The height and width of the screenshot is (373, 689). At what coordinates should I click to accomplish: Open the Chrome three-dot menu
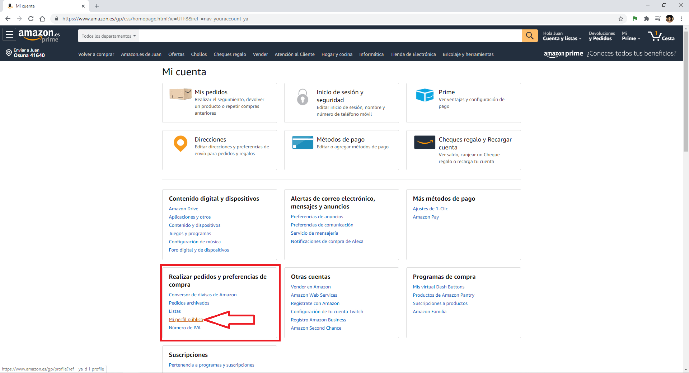click(681, 19)
